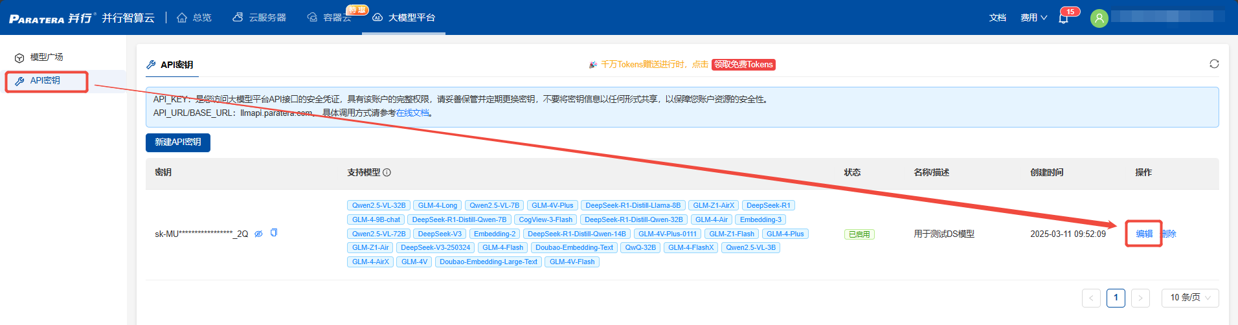This screenshot has width=1238, height=325.
Task: Click 领取免费Tokens button
Action: [743, 65]
